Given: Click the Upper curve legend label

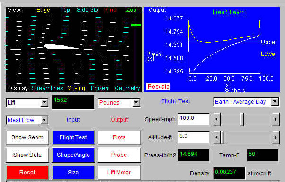Looking at the screenshot, I should (x=269, y=42).
